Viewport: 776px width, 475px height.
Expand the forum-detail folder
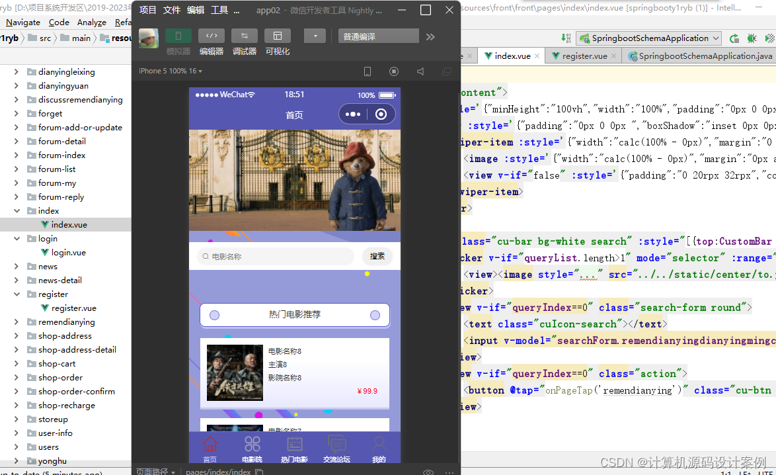pos(17,141)
